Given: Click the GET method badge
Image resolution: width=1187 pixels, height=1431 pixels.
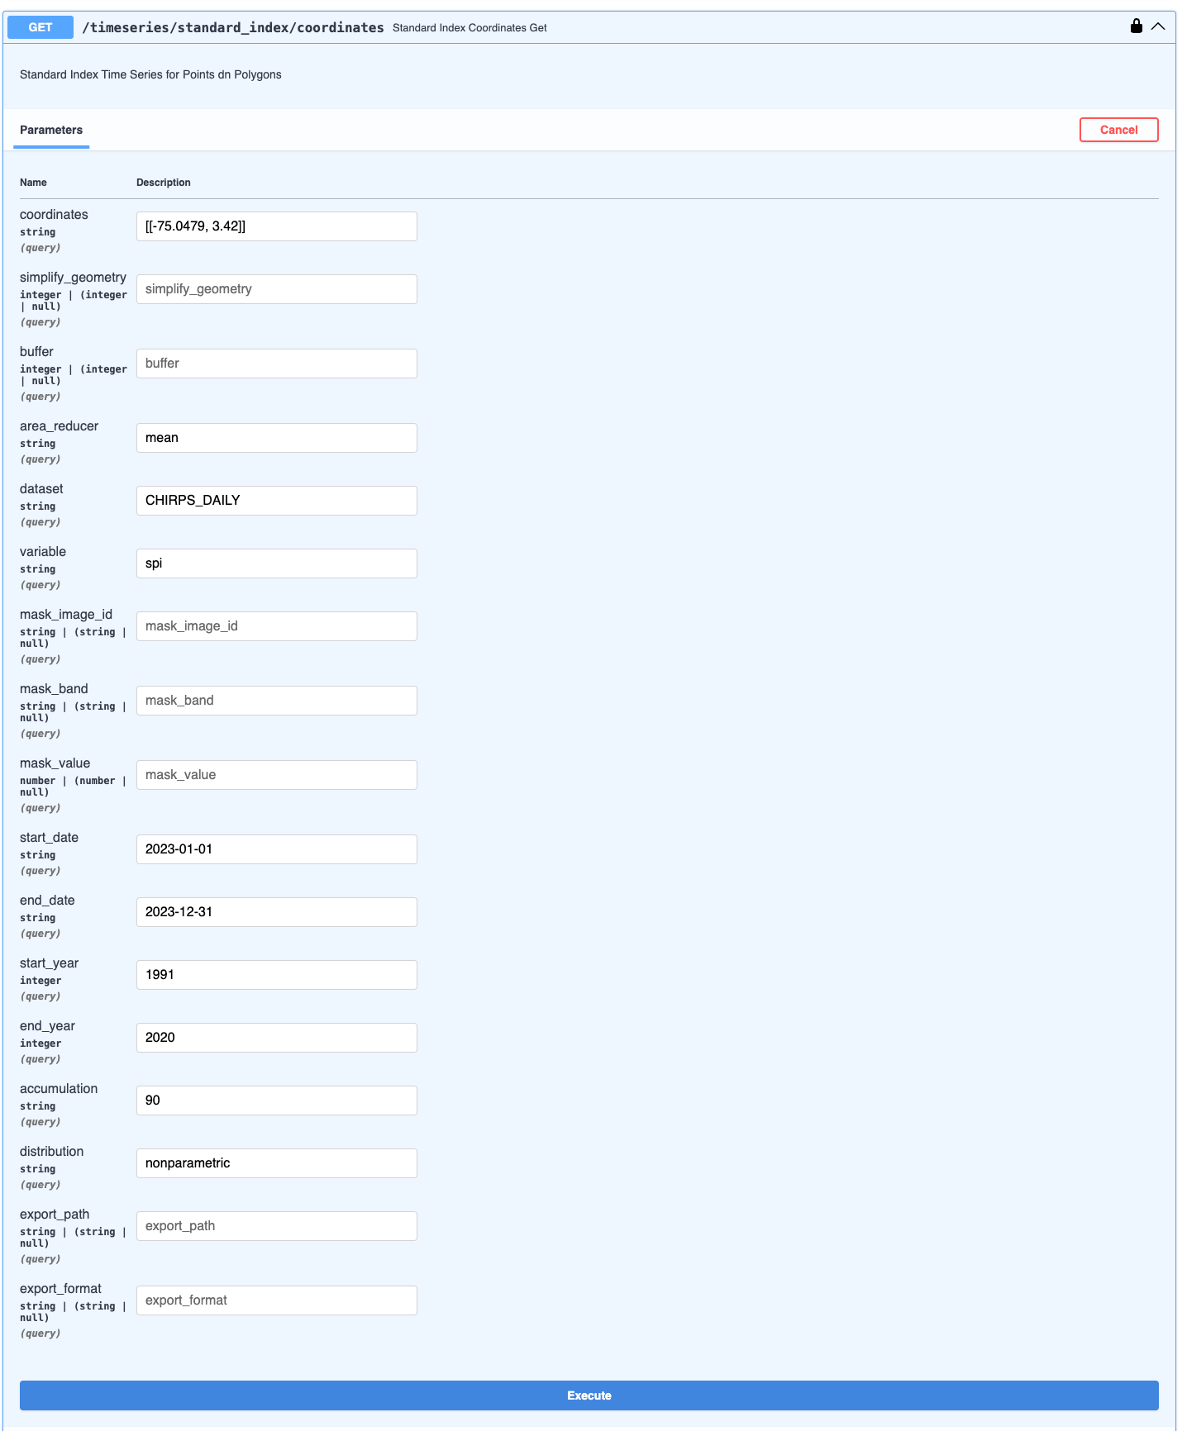Looking at the screenshot, I should click(x=41, y=27).
